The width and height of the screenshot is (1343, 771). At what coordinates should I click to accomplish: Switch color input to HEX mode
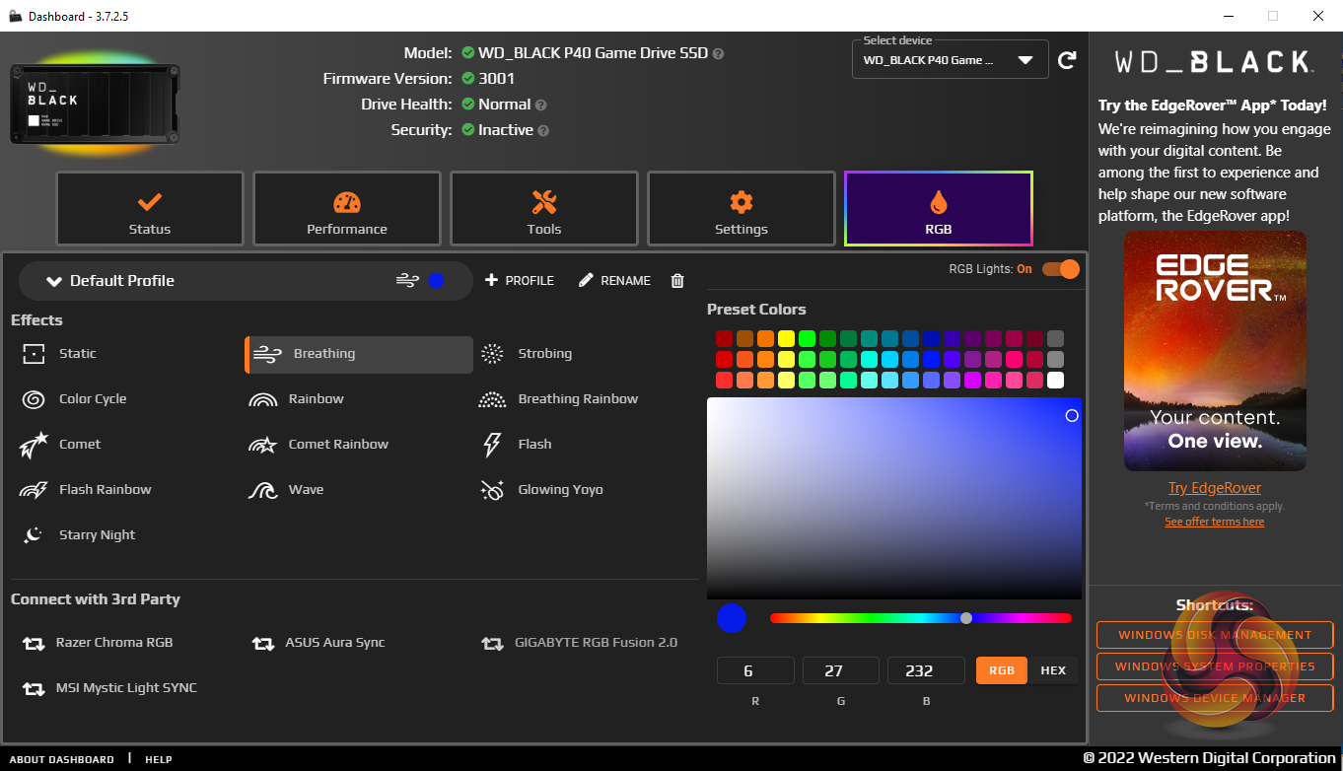point(1053,670)
